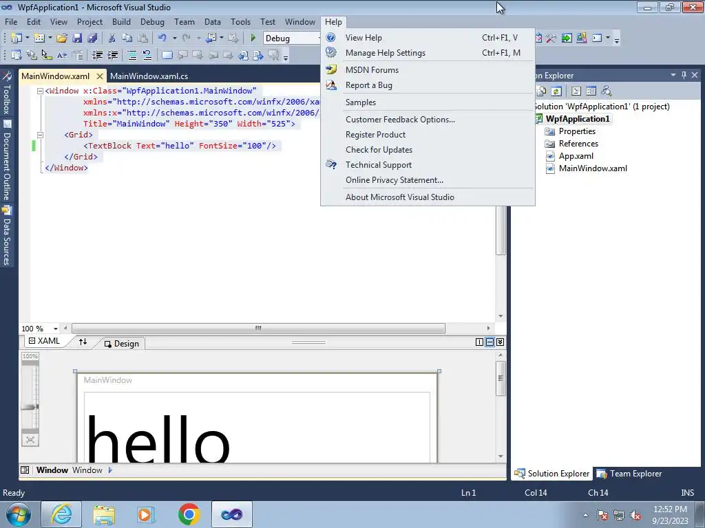Select Report a Bug menu item
This screenshot has width=705, height=528.
click(x=428, y=85)
